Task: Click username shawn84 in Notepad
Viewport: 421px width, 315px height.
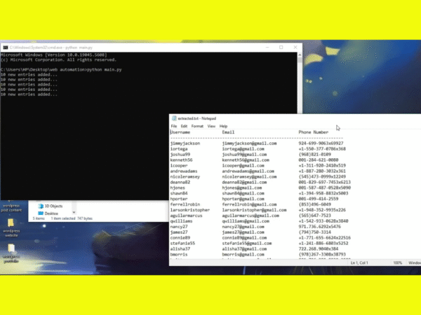Action: click(179, 193)
